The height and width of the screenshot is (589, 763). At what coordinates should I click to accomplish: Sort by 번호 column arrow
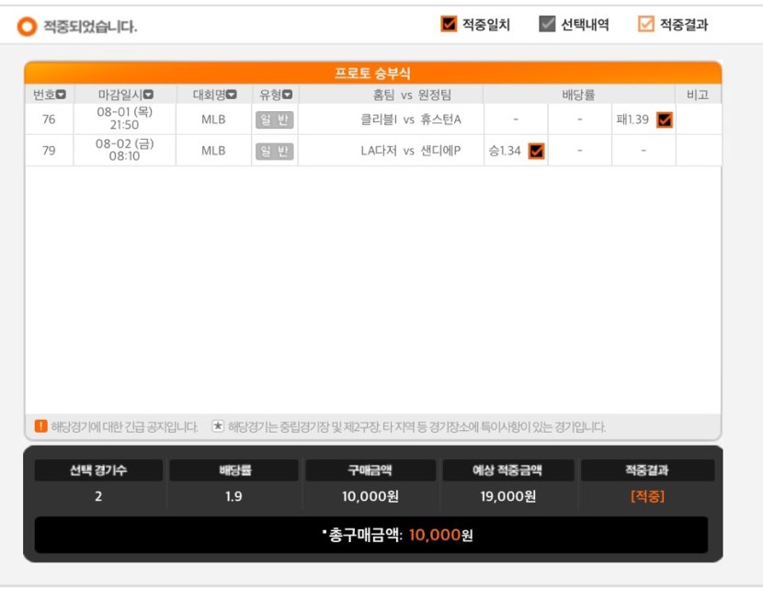(x=62, y=95)
